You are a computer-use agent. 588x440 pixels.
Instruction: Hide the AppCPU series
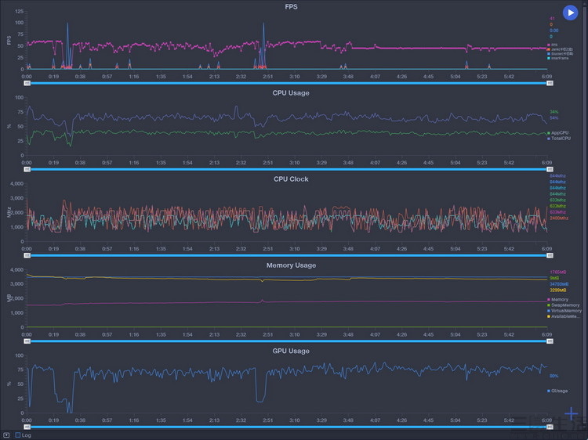pos(558,133)
